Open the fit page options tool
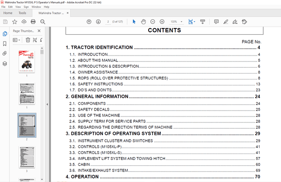The width and height of the screenshot is (281, 182). click(x=191, y=22)
